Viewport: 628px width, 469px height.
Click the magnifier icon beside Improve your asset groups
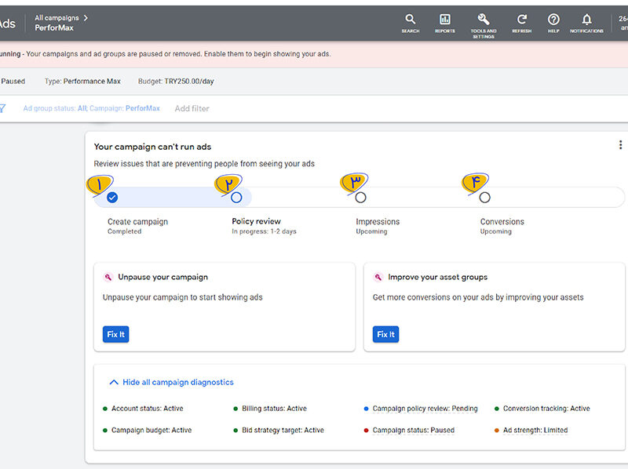(x=378, y=277)
